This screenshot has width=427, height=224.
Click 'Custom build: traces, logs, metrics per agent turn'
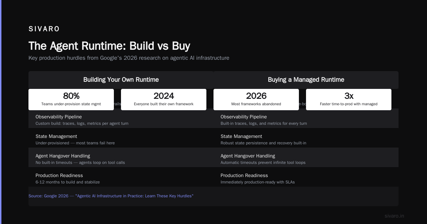click(x=82, y=123)
